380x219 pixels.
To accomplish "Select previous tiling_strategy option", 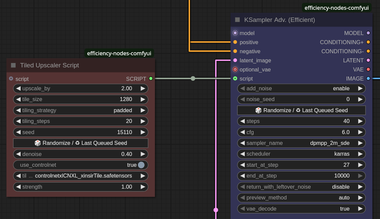I will 18,111.
